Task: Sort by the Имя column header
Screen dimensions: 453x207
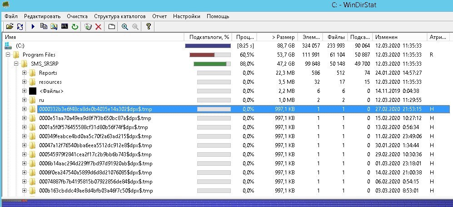Action: (94, 37)
